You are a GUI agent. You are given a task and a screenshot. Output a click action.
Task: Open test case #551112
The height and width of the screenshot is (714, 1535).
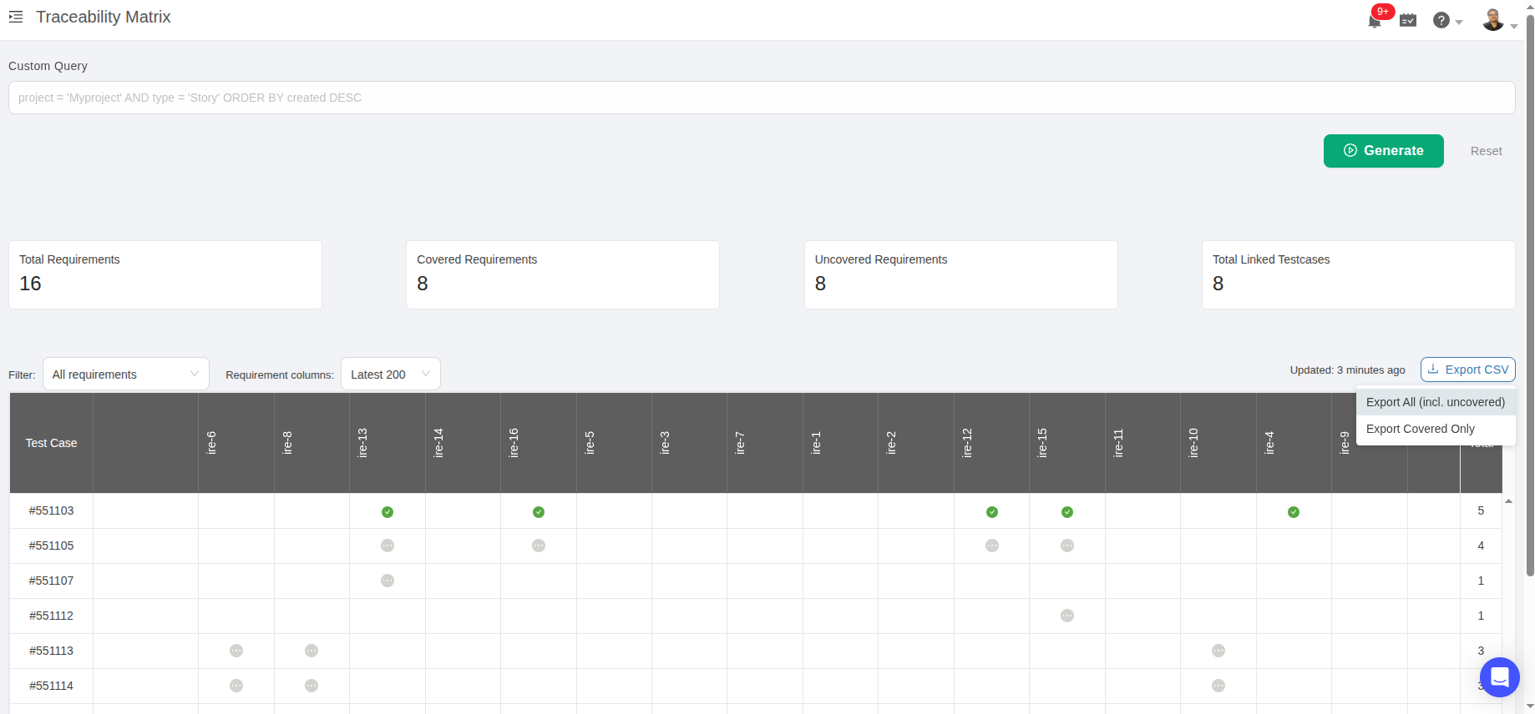51,616
